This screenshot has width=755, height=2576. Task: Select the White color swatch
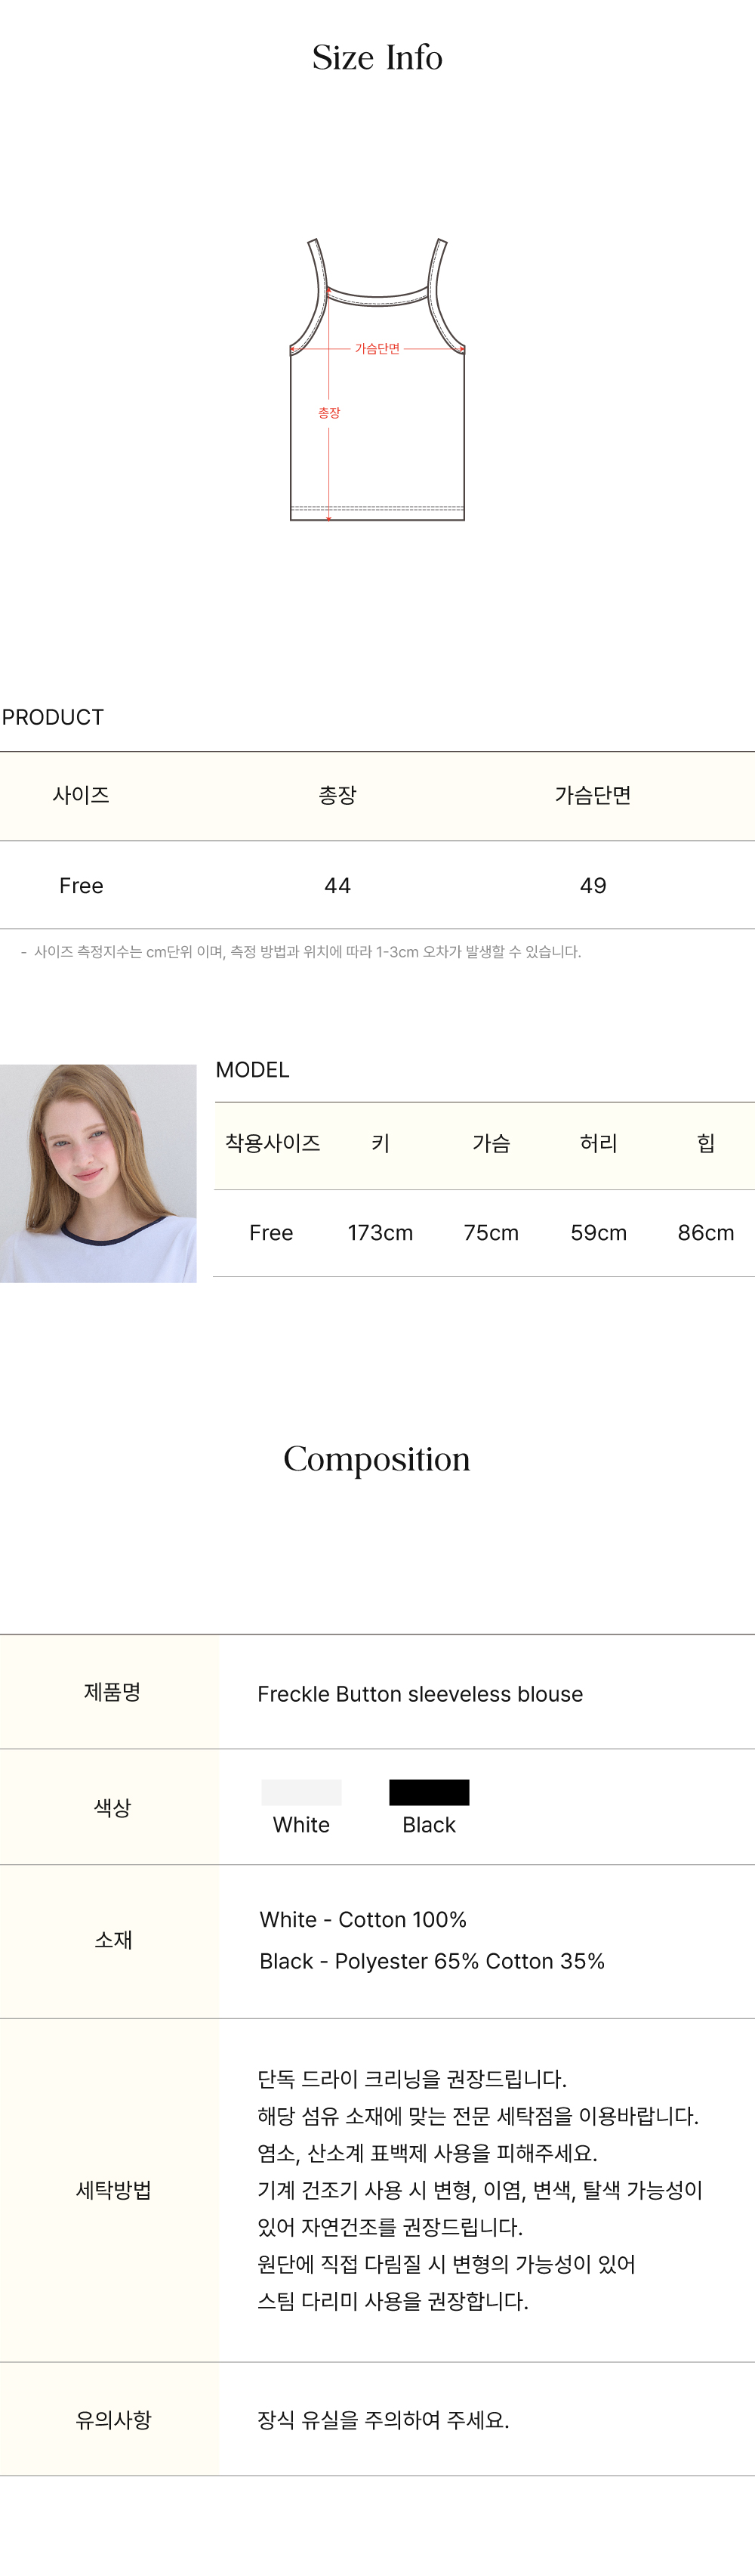click(300, 1792)
